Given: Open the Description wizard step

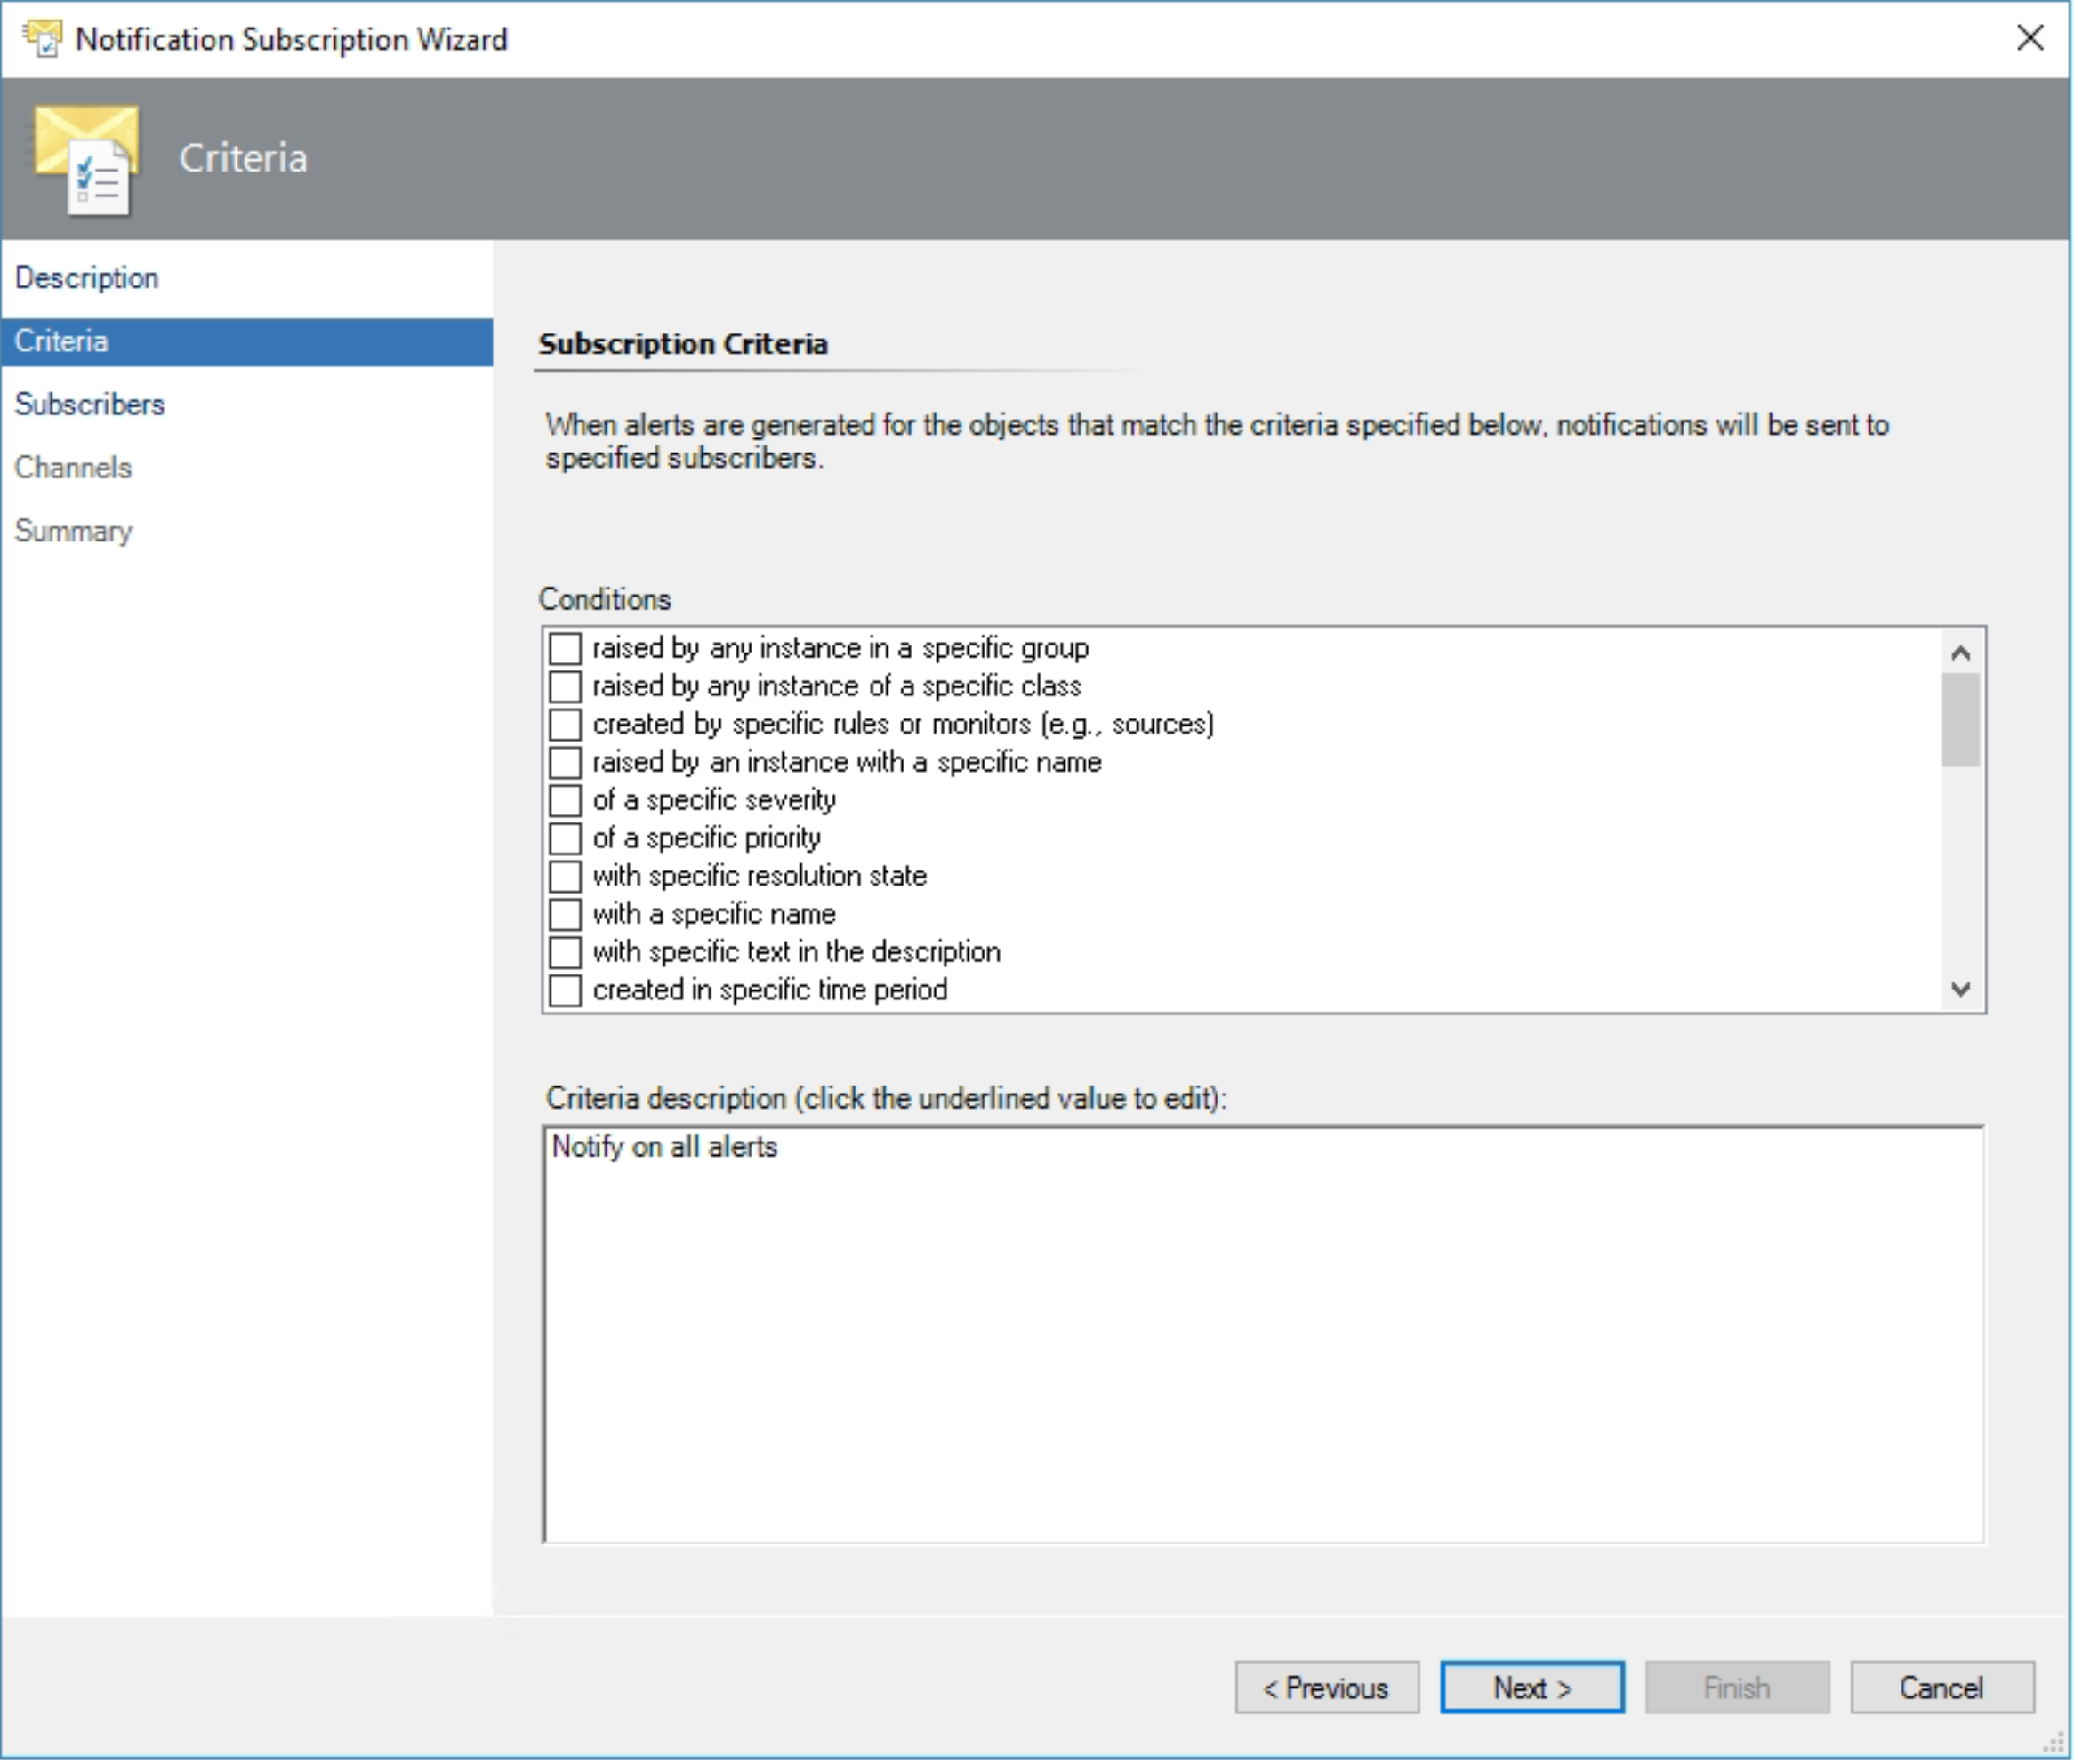Looking at the screenshot, I should [x=87, y=278].
